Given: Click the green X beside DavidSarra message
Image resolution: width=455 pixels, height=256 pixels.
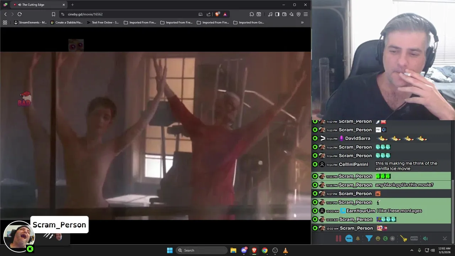Looking at the screenshot, I should click(x=315, y=138).
